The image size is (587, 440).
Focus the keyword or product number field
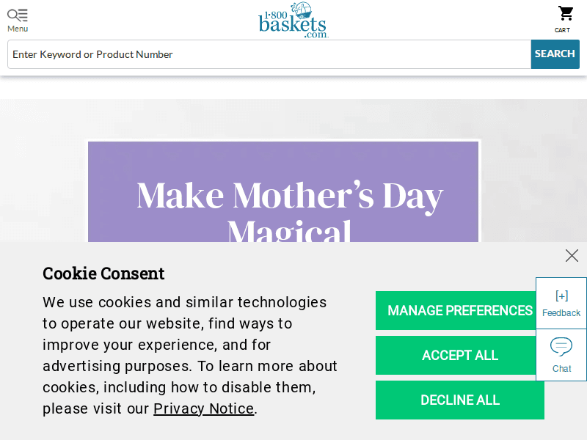tap(269, 54)
